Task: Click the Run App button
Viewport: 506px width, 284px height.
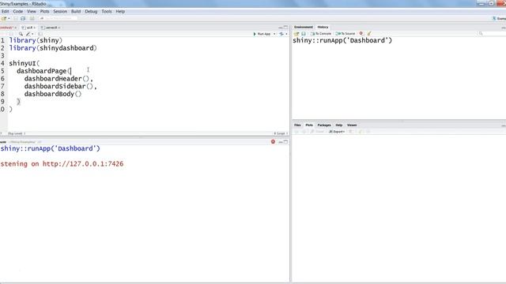Action: pyautogui.click(x=262, y=34)
